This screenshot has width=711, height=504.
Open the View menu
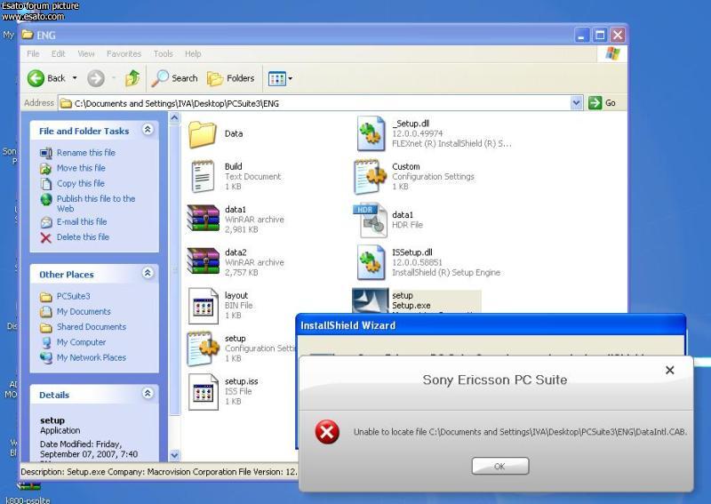[85, 53]
